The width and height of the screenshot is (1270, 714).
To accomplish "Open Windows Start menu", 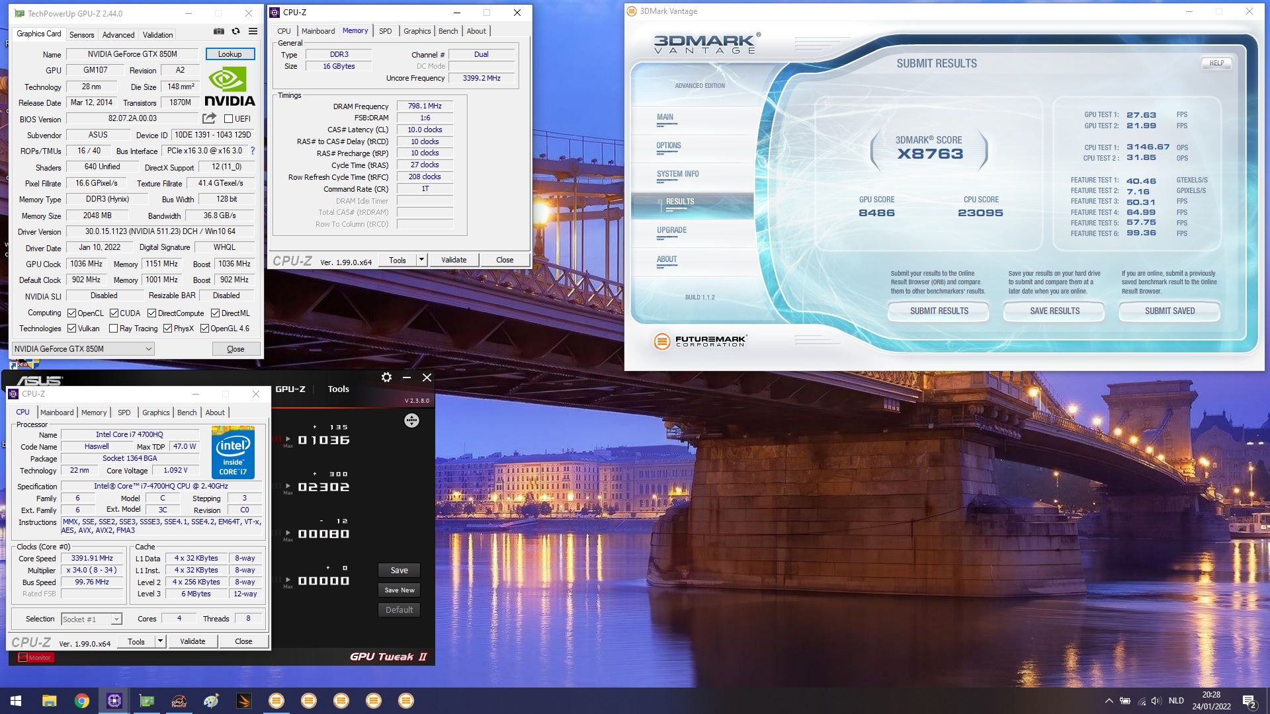I will [16, 701].
